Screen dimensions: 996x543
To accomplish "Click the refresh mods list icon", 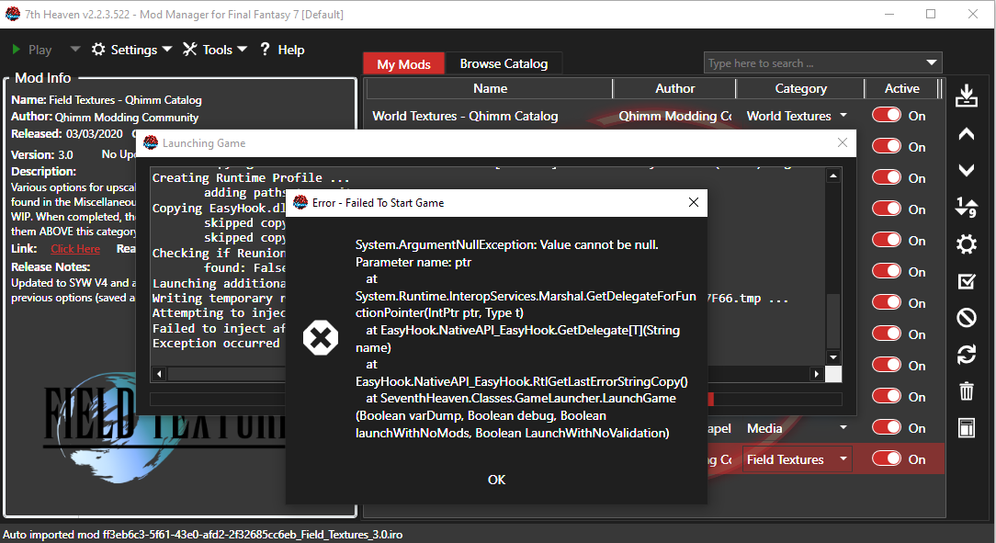I will click(x=967, y=354).
